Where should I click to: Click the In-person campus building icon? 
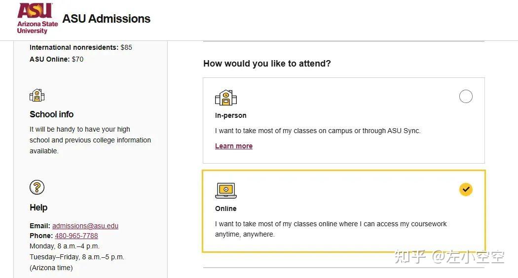pos(226,98)
